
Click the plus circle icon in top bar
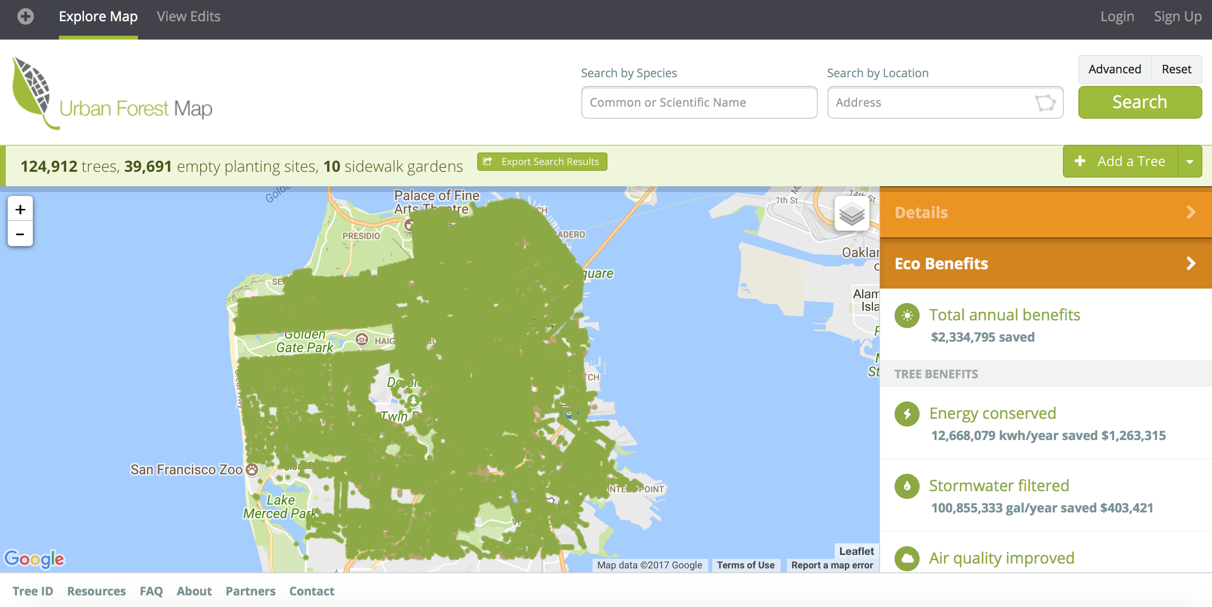coord(26,17)
